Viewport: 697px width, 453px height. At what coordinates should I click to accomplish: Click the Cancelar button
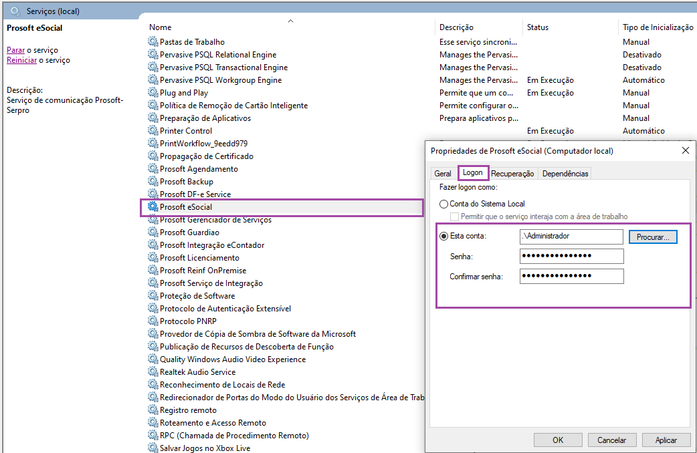click(x=611, y=440)
